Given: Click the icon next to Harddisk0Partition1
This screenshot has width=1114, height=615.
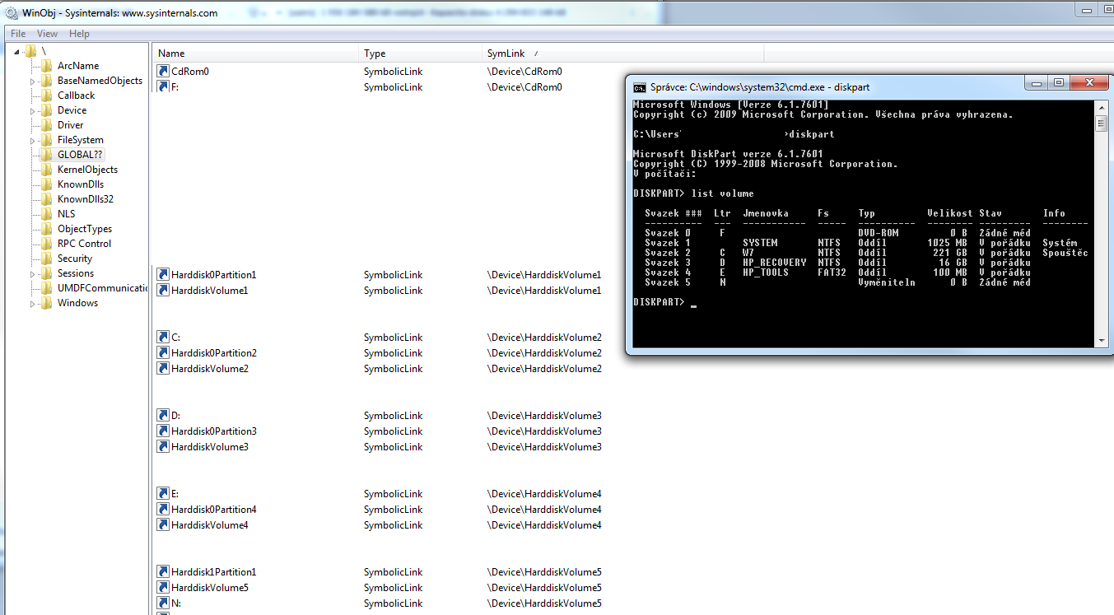Looking at the screenshot, I should pos(163,275).
